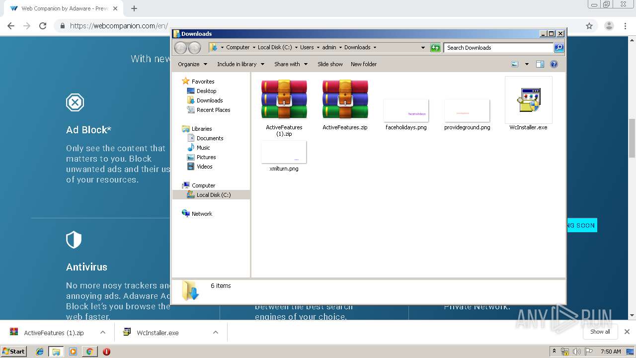Select ActiveFeatures.zip archive icon
636x358 pixels.
tap(345, 99)
